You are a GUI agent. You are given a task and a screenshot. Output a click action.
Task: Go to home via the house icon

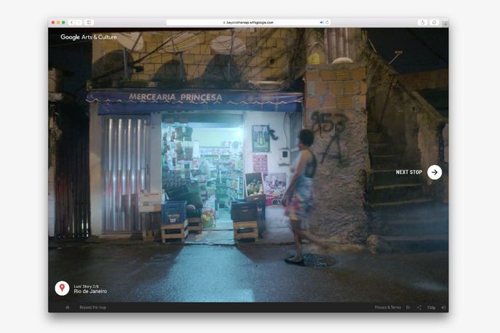pos(68,308)
